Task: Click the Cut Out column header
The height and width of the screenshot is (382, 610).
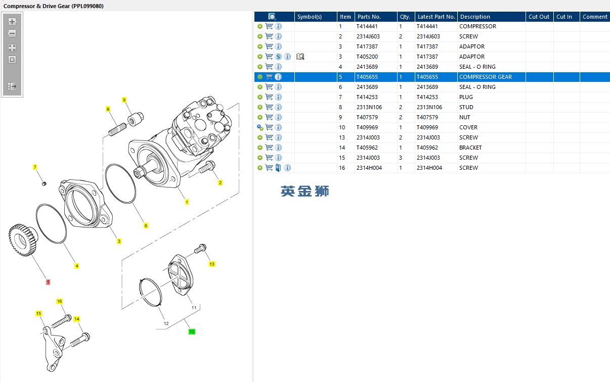Action: pos(540,17)
